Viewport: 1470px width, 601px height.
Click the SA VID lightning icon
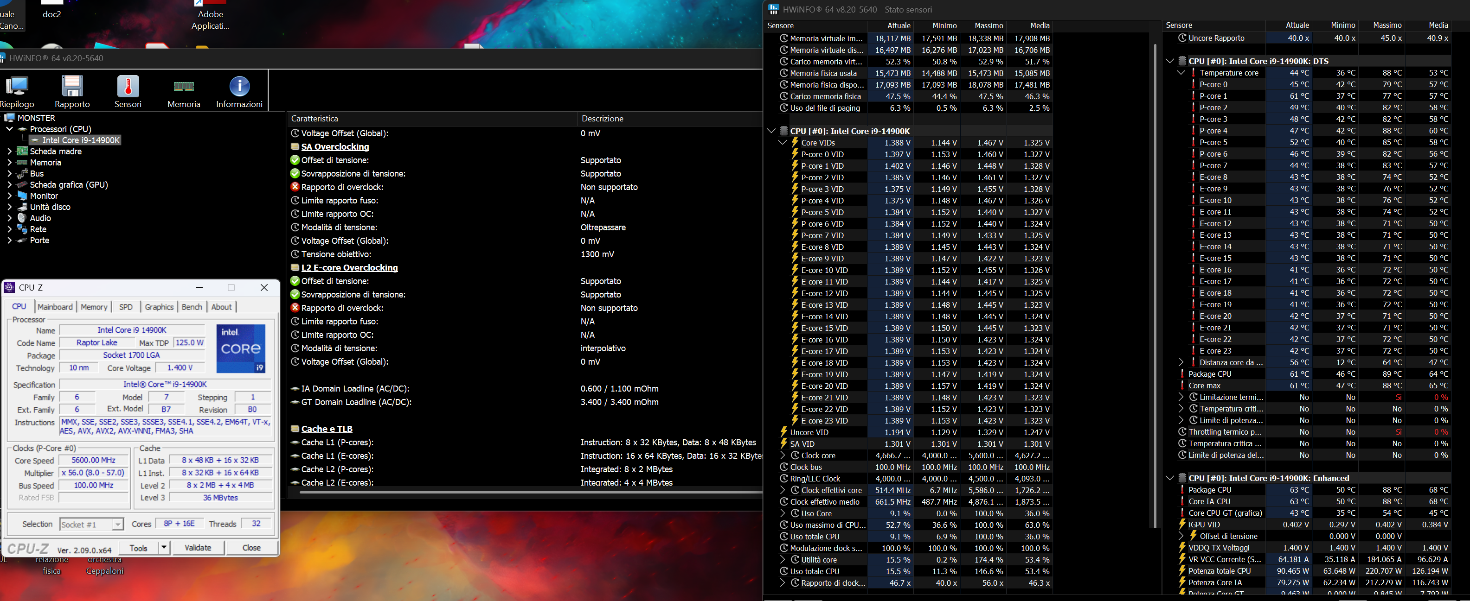click(783, 444)
